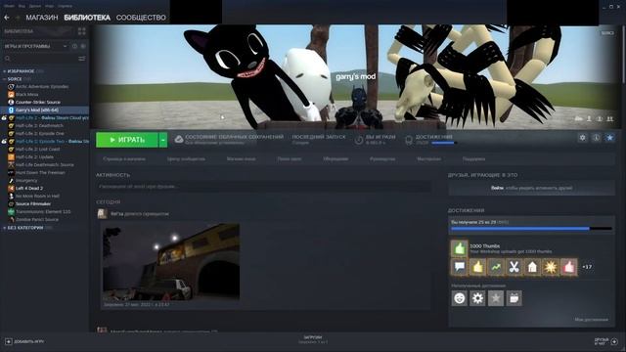Click ДОБАВИТЬ ИГРУ at bottom left

[24, 341]
